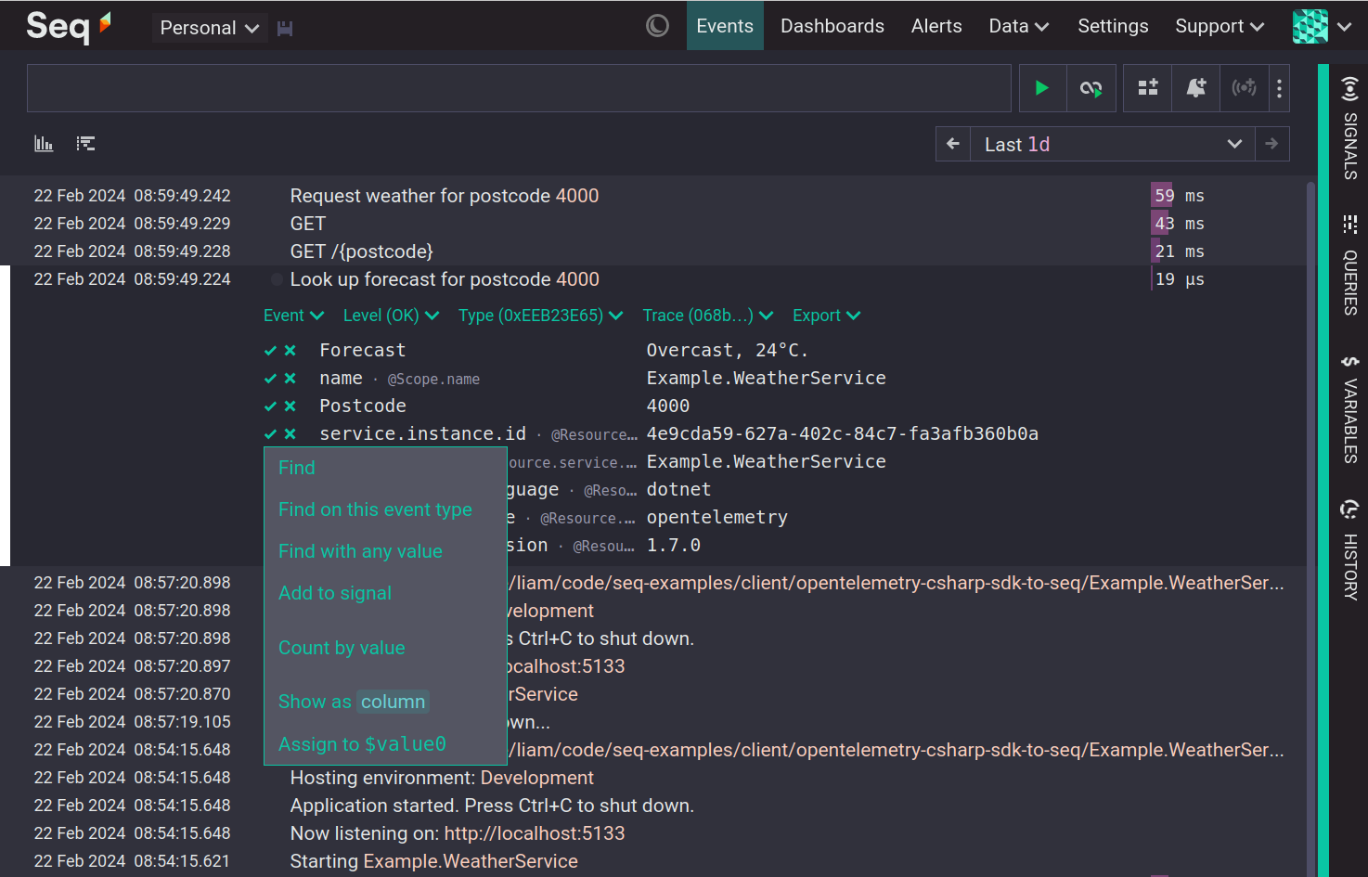Viewport: 1368px width, 877px height.
Task: Open the Signals side panel
Action: (x=1349, y=128)
